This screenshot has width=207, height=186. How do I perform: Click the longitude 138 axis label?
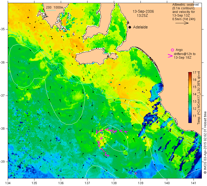(x=114, y=183)
